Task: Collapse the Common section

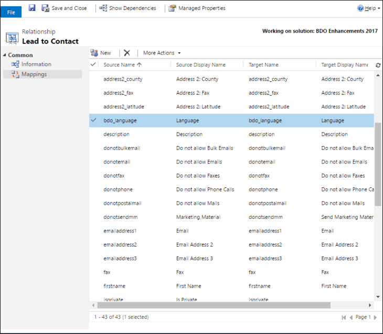Action: click(x=5, y=55)
